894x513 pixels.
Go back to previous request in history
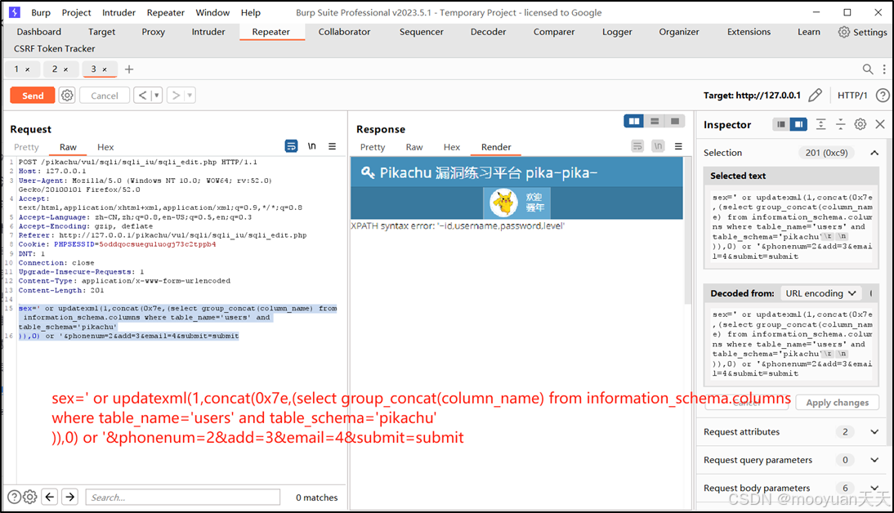click(x=142, y=96)
